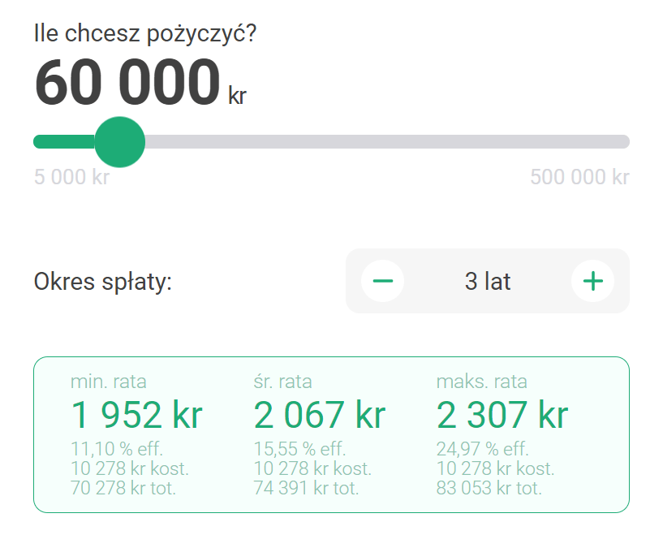Click the Ile chcesz pożyczyć heading
Image resolution: width=663 pixels, height=535 pixels.
[145, 33]
